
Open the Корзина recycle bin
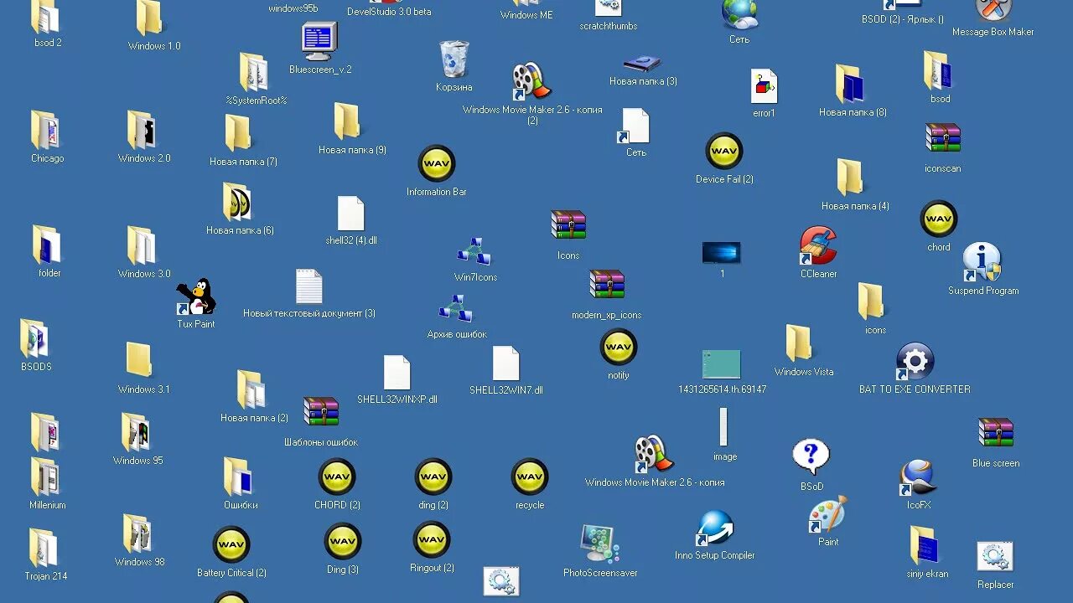click(x=454, y=60)
